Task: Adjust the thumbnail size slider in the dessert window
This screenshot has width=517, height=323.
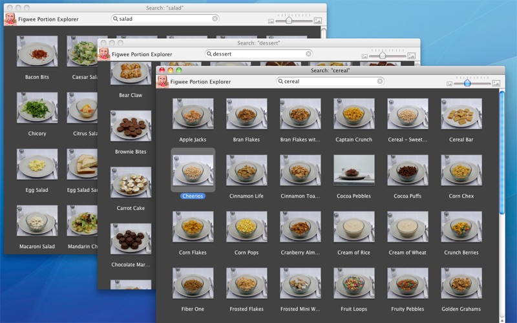Action: coord(383,55)
